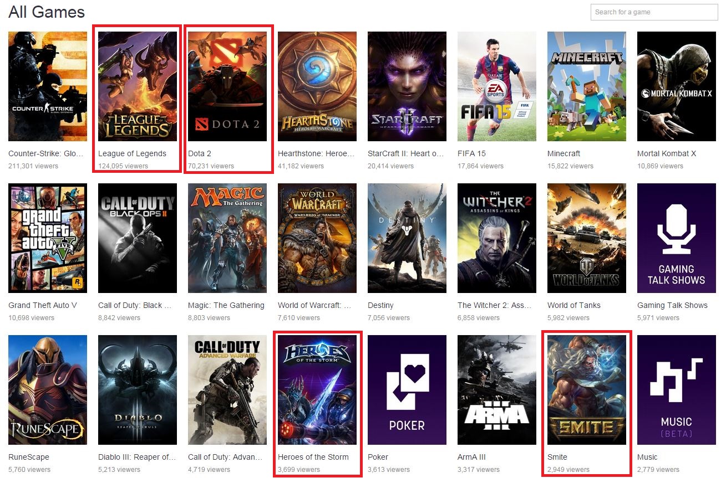The height and width of the screenshot is (478, 726).
Task: Select the Heroes of the Storm cover
Action: [x=317, y=390]
